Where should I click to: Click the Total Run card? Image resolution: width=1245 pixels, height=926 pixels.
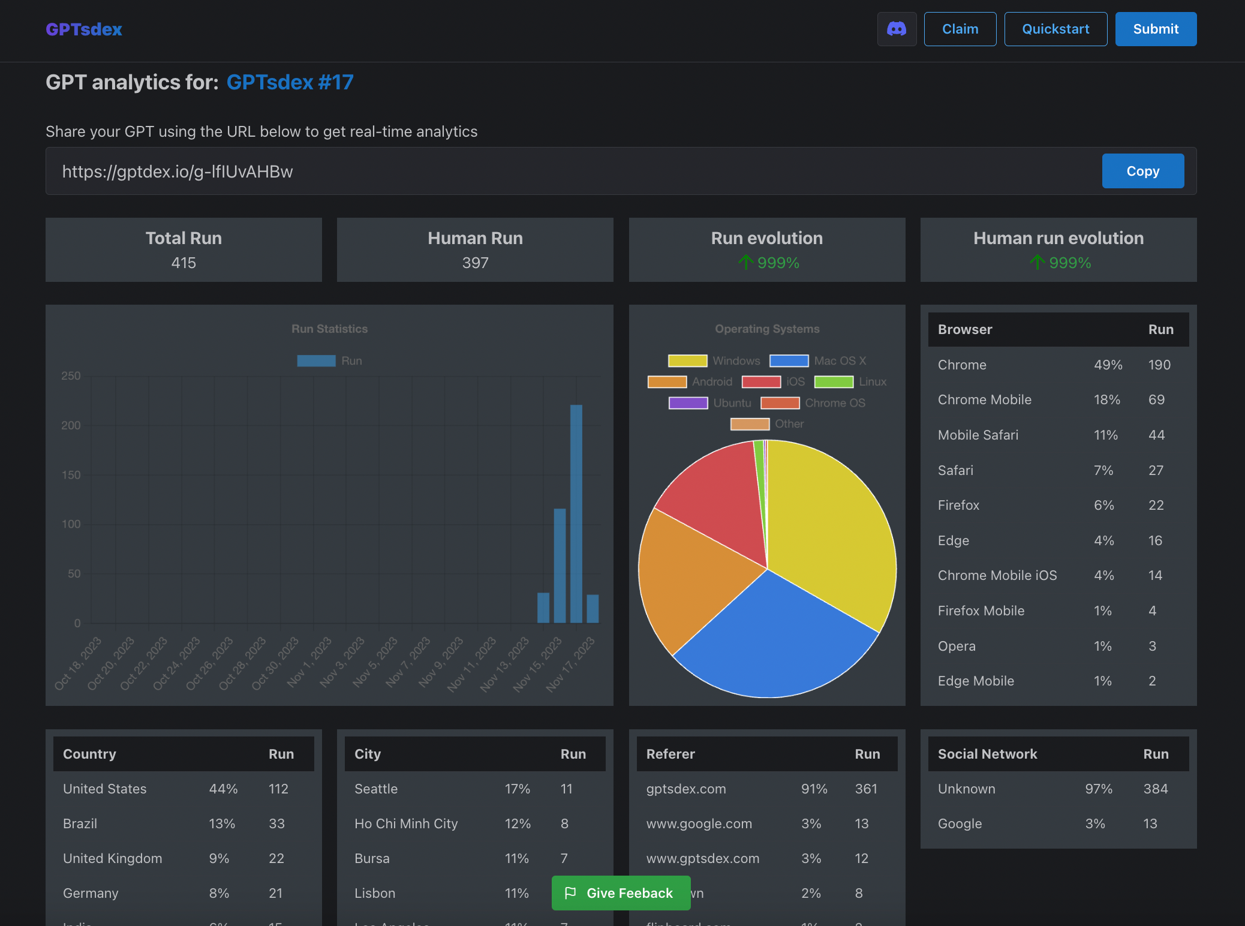[x=184, y=249]
